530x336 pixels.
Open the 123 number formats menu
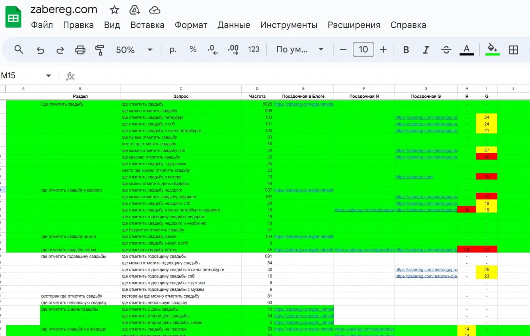coord(254,49)
